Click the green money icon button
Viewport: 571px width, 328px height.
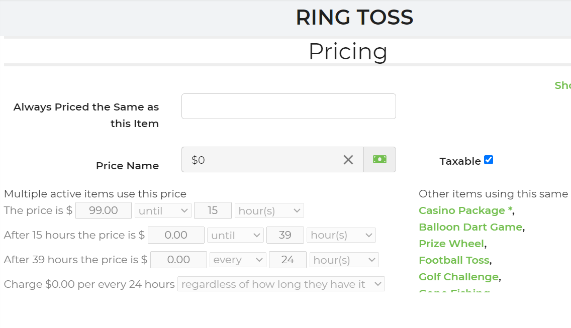(x=379, y=160)
